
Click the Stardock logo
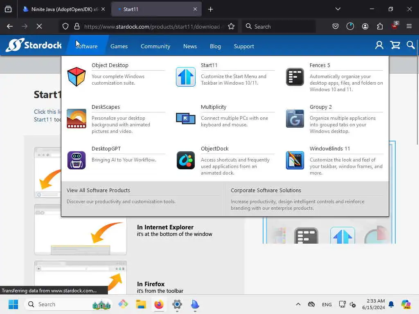pyautogui.click(x=34, y=45)
